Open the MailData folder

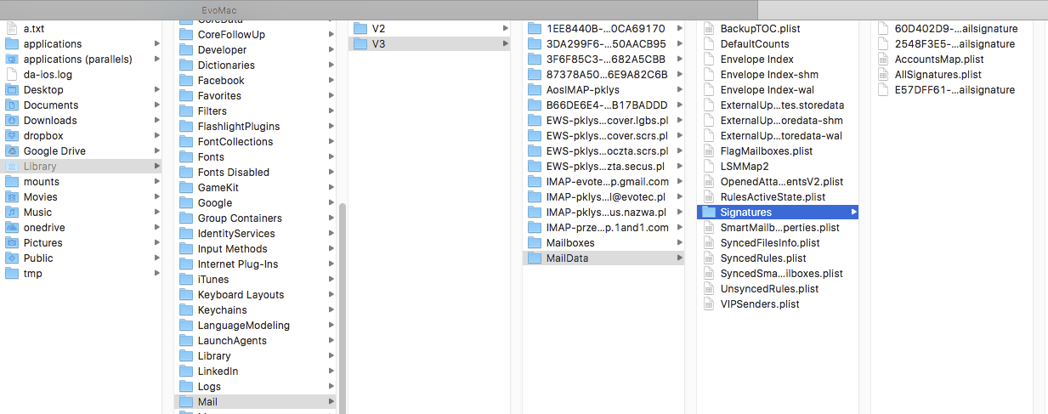570,258
